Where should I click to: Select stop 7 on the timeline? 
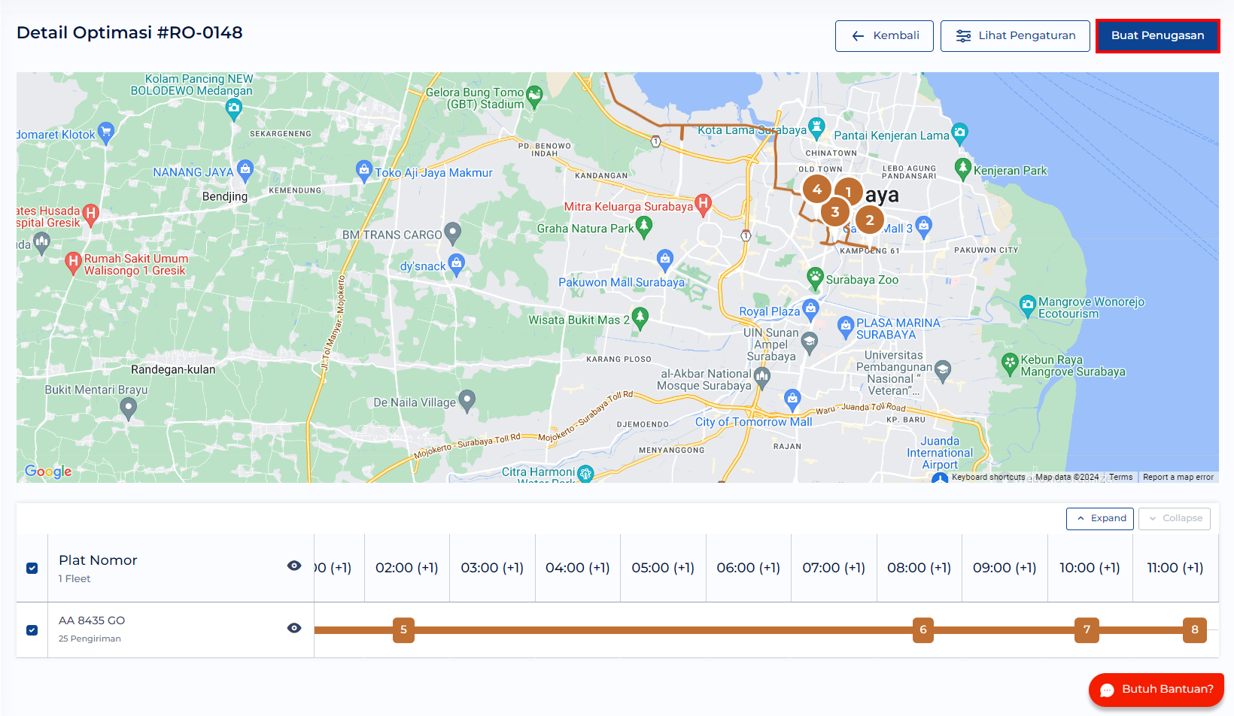click(x=1087, y=630)
